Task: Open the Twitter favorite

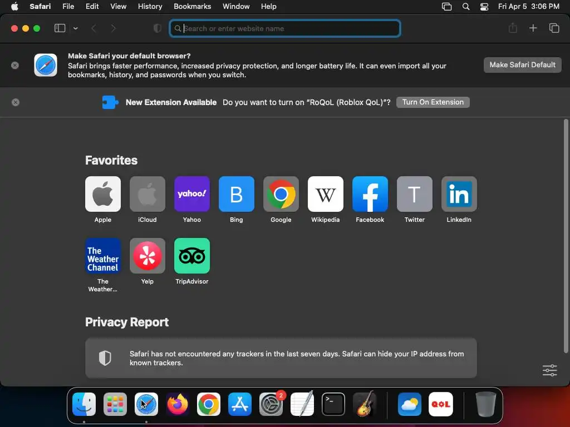Action: [x=414, y=194]
